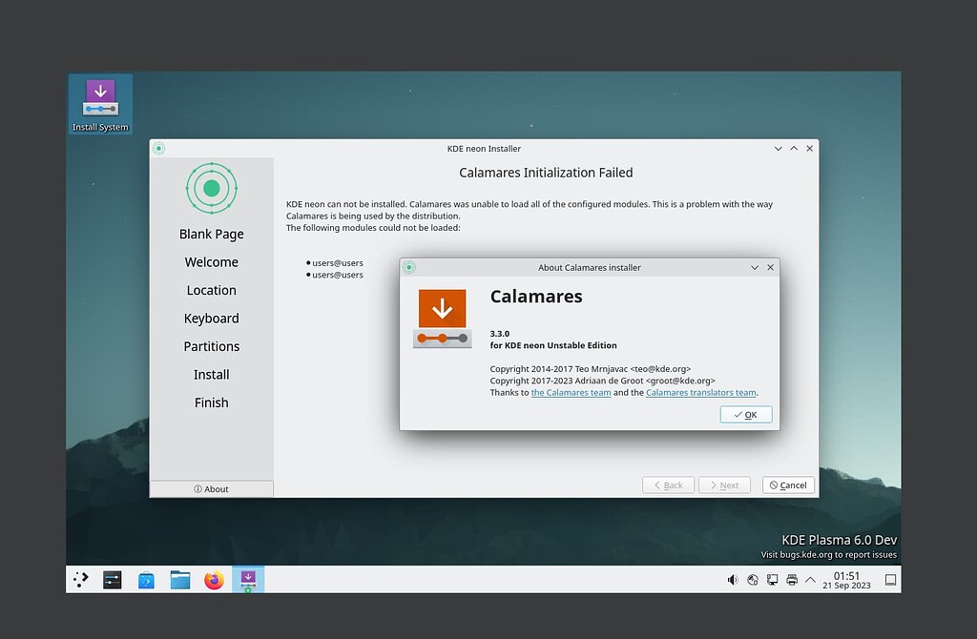Select the installer task in taskbar
This screenshot has height=639, width=977.
click(x=248, y=579)
